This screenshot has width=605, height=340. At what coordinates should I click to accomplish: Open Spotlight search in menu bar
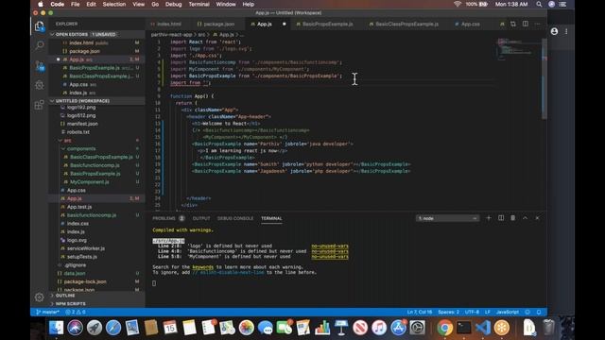click(x=539, y=4)
